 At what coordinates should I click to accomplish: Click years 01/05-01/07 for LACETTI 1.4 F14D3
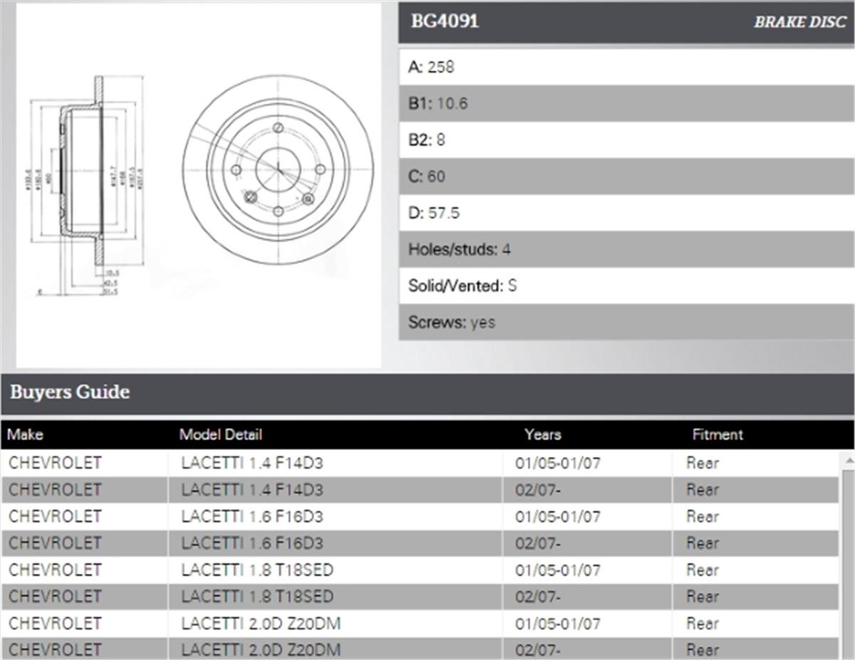(558, 463)
